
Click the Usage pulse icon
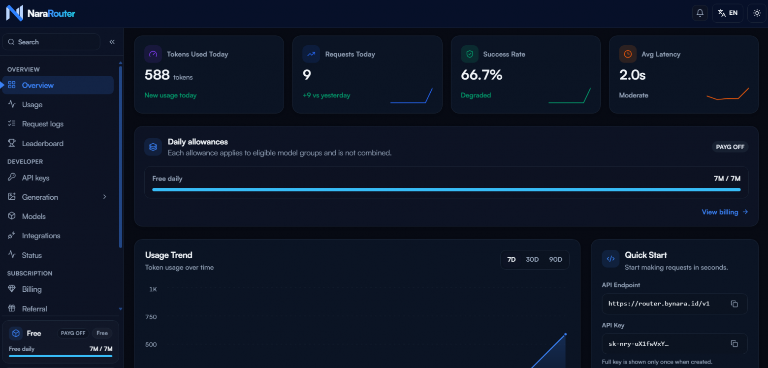point(12,104)
